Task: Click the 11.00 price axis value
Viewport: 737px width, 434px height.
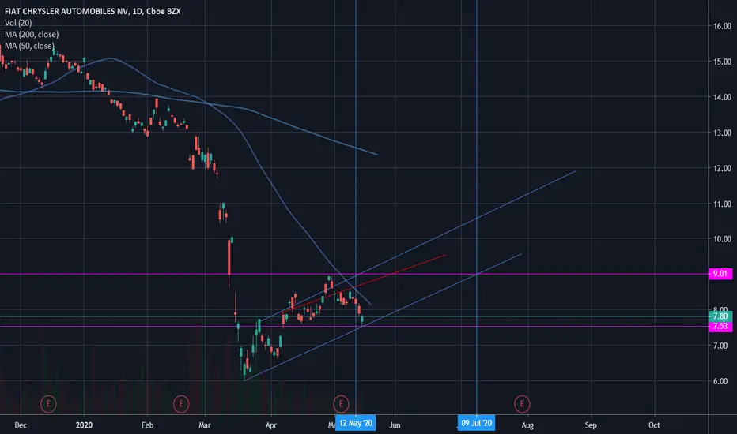Action: click(x=722, y=204)
